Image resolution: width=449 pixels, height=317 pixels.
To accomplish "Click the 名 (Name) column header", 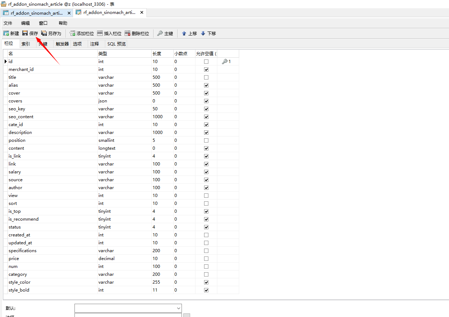I will click(x=53, y=54).
